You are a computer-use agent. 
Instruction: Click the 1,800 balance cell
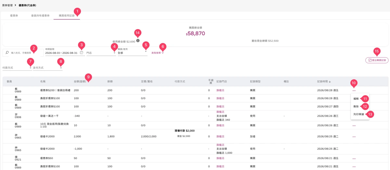111,137
